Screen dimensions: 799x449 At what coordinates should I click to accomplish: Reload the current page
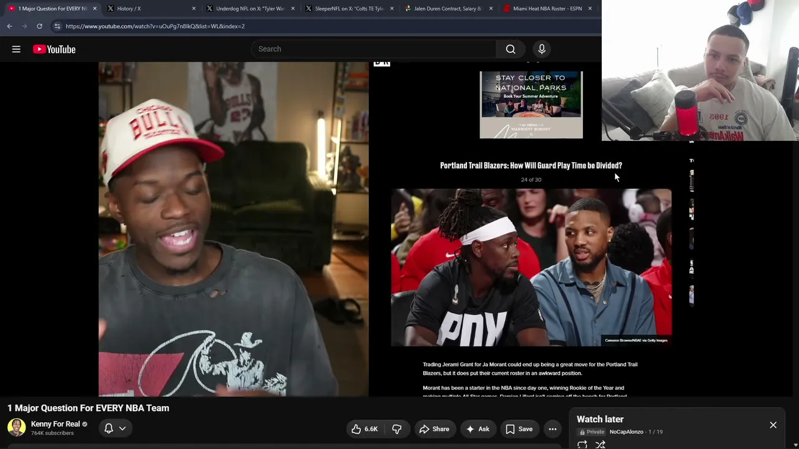[x=39, y=26]
